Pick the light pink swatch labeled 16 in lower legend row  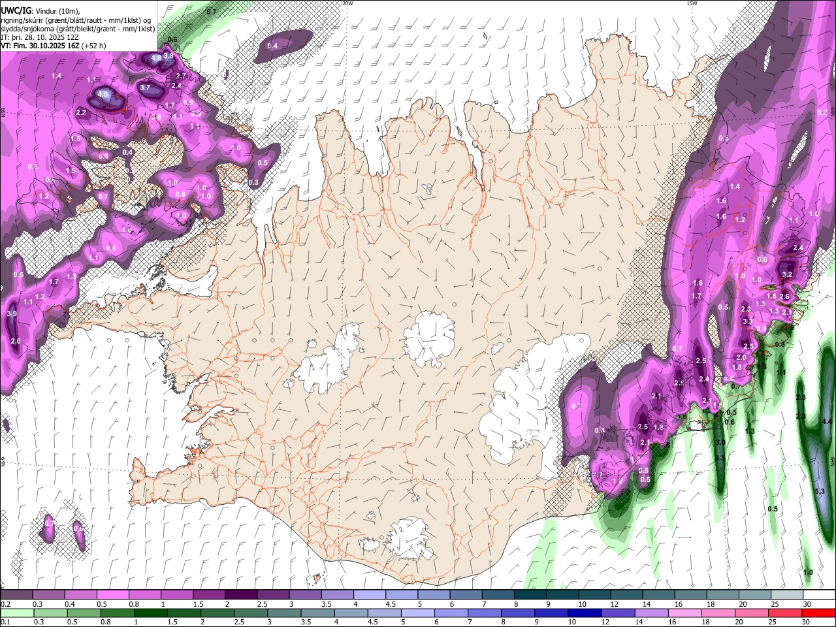[x=684, y=613]
